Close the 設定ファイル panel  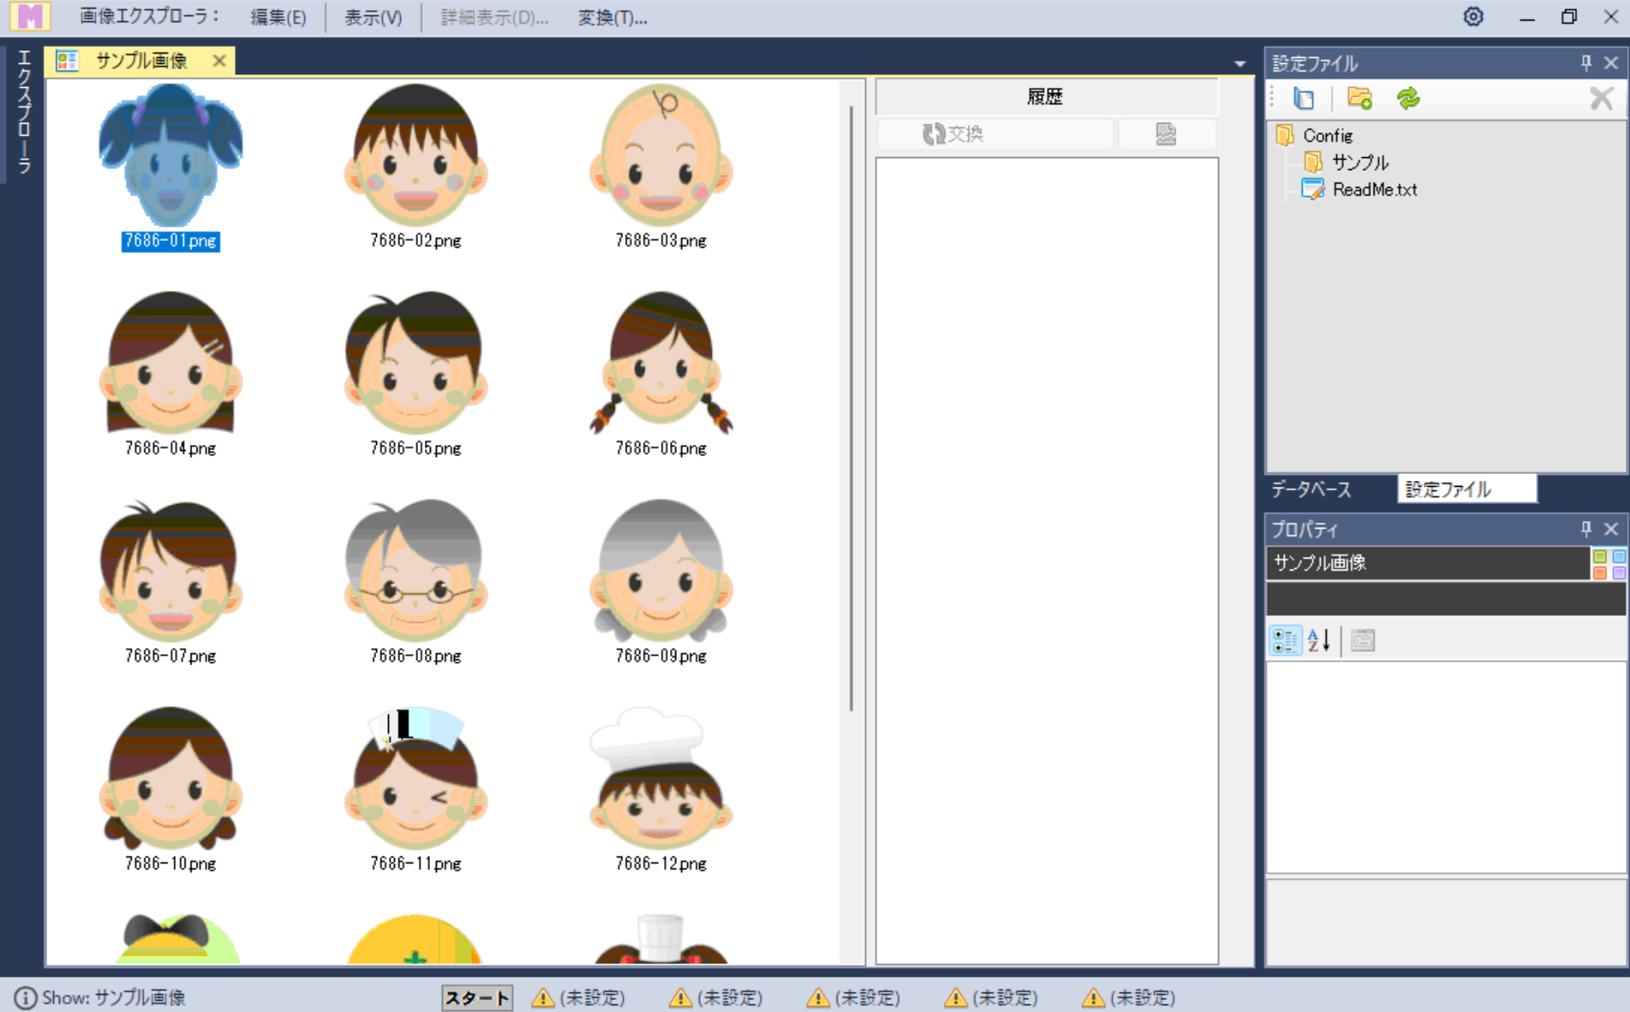tap(1611, 63)
